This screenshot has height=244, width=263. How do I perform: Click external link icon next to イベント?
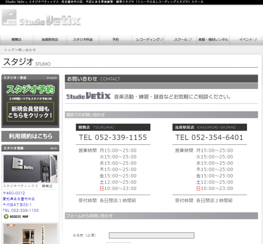click(x=255, y=40)
